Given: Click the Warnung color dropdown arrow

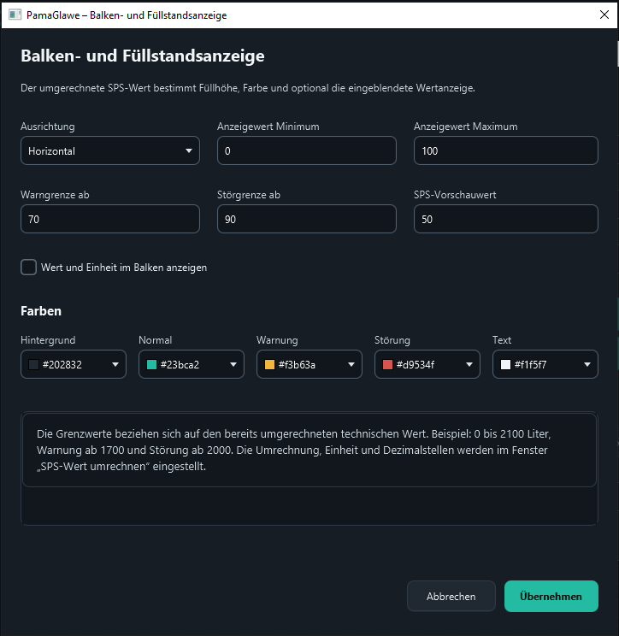Looking at the screenshot, I should point(351,365).
